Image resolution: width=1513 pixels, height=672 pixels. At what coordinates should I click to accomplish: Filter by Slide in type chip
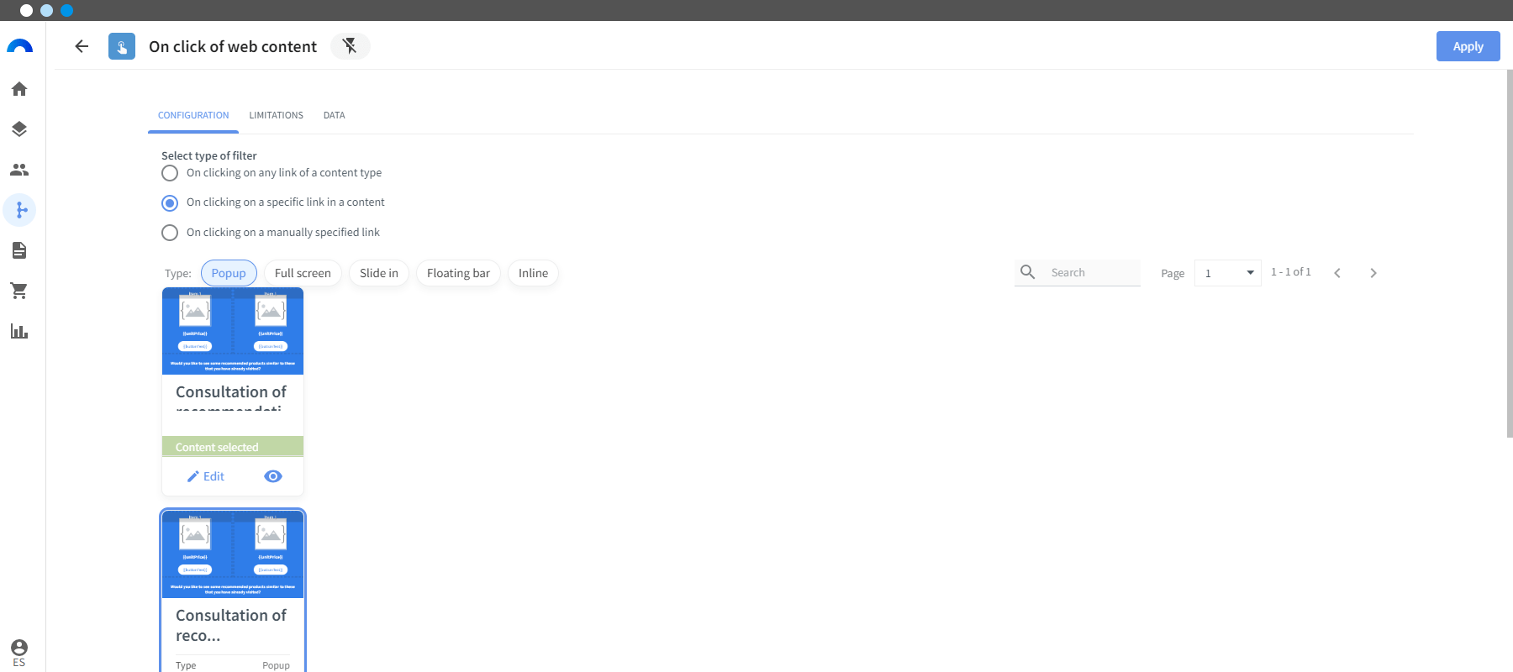379,273
